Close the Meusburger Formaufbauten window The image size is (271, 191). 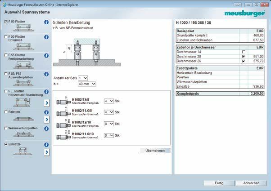click(265, 4)
